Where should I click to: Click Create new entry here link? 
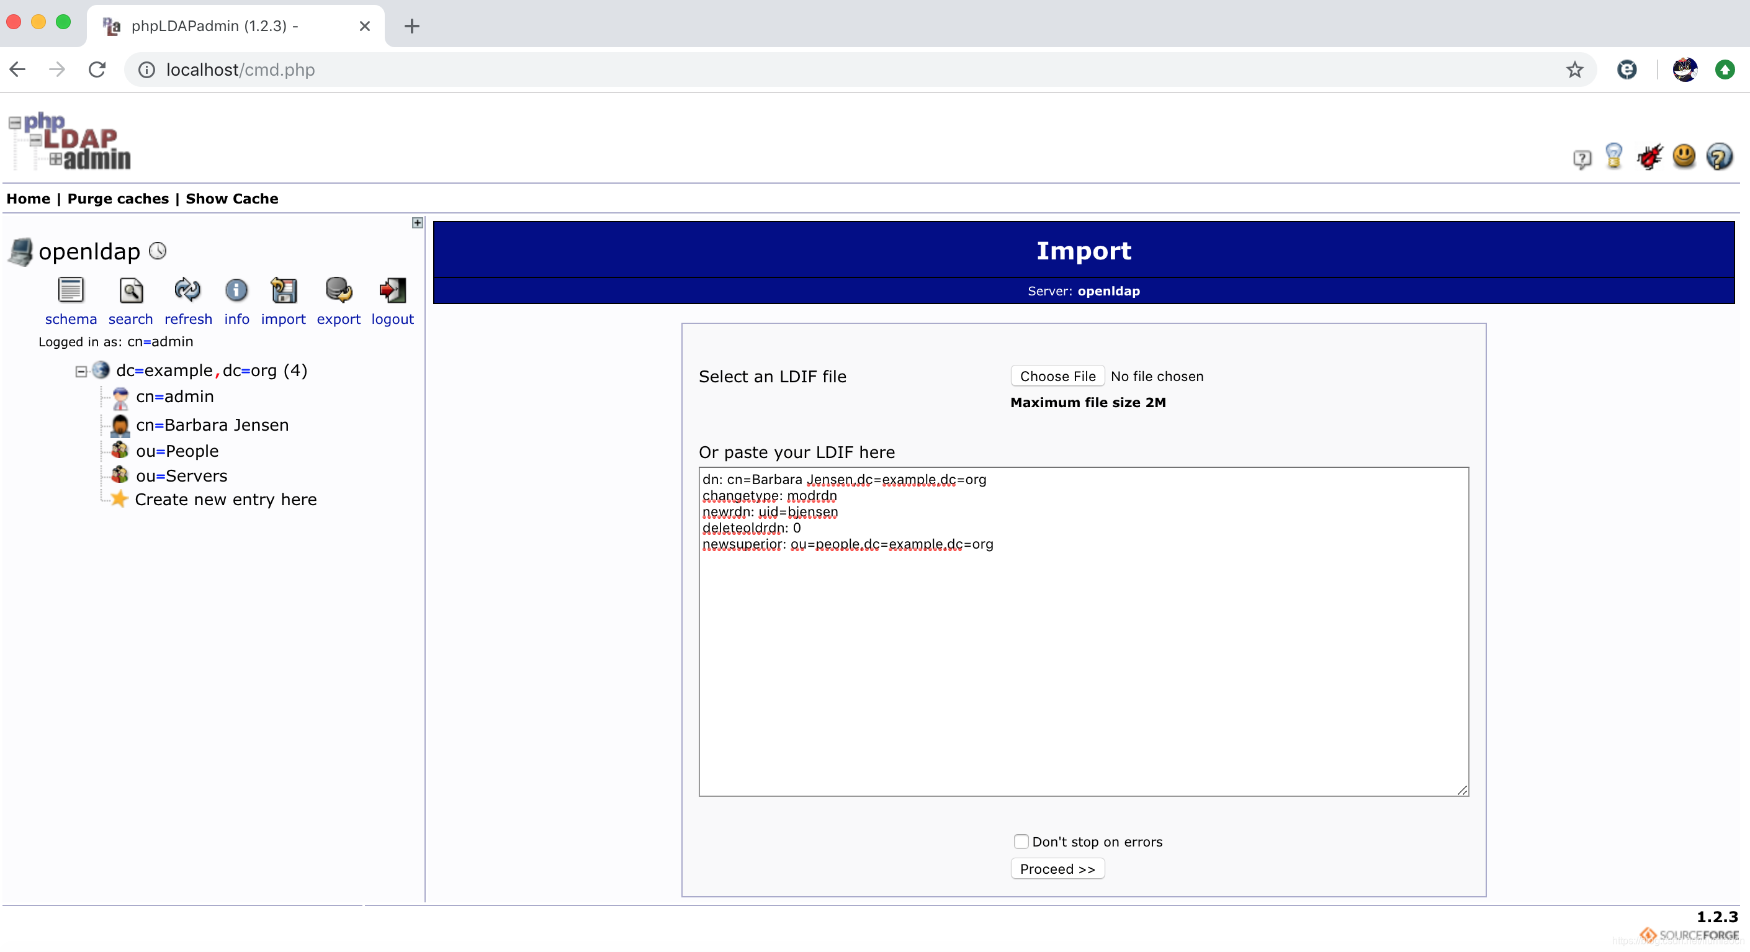225,498
